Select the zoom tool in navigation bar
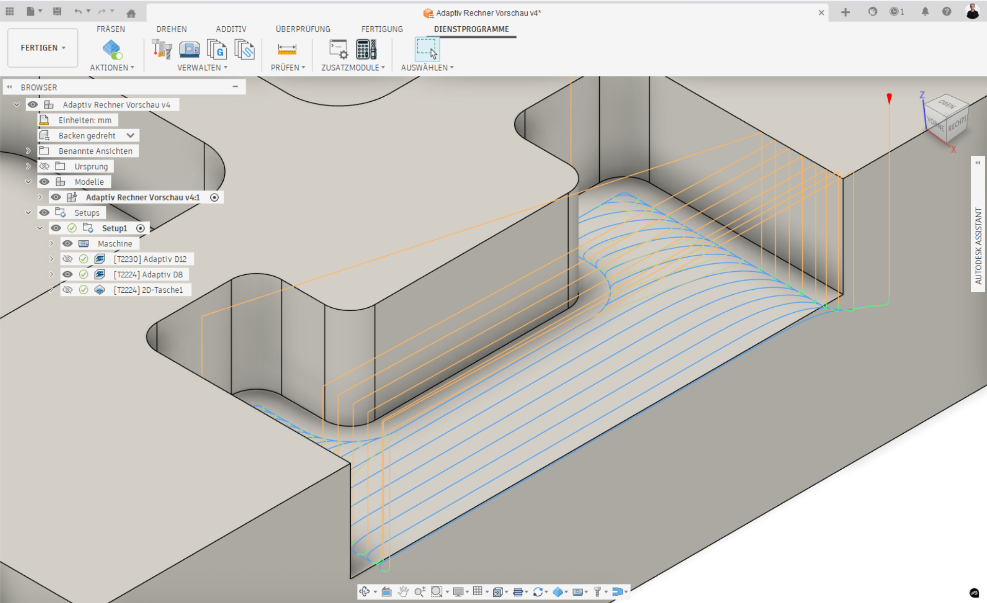This screenshot has width=987, height=603. (420, 592)
